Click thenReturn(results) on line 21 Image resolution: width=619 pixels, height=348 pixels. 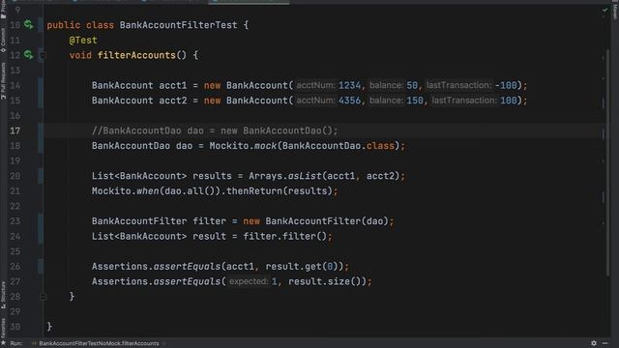pos(280,191)
